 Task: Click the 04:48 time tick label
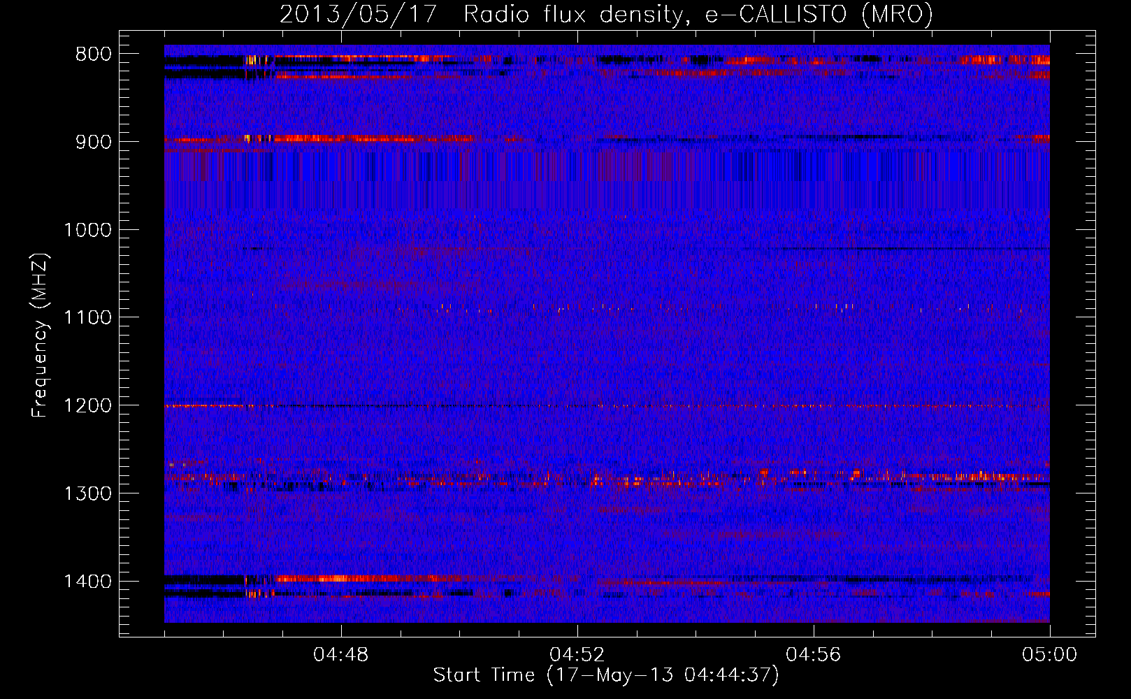point(341,655)
